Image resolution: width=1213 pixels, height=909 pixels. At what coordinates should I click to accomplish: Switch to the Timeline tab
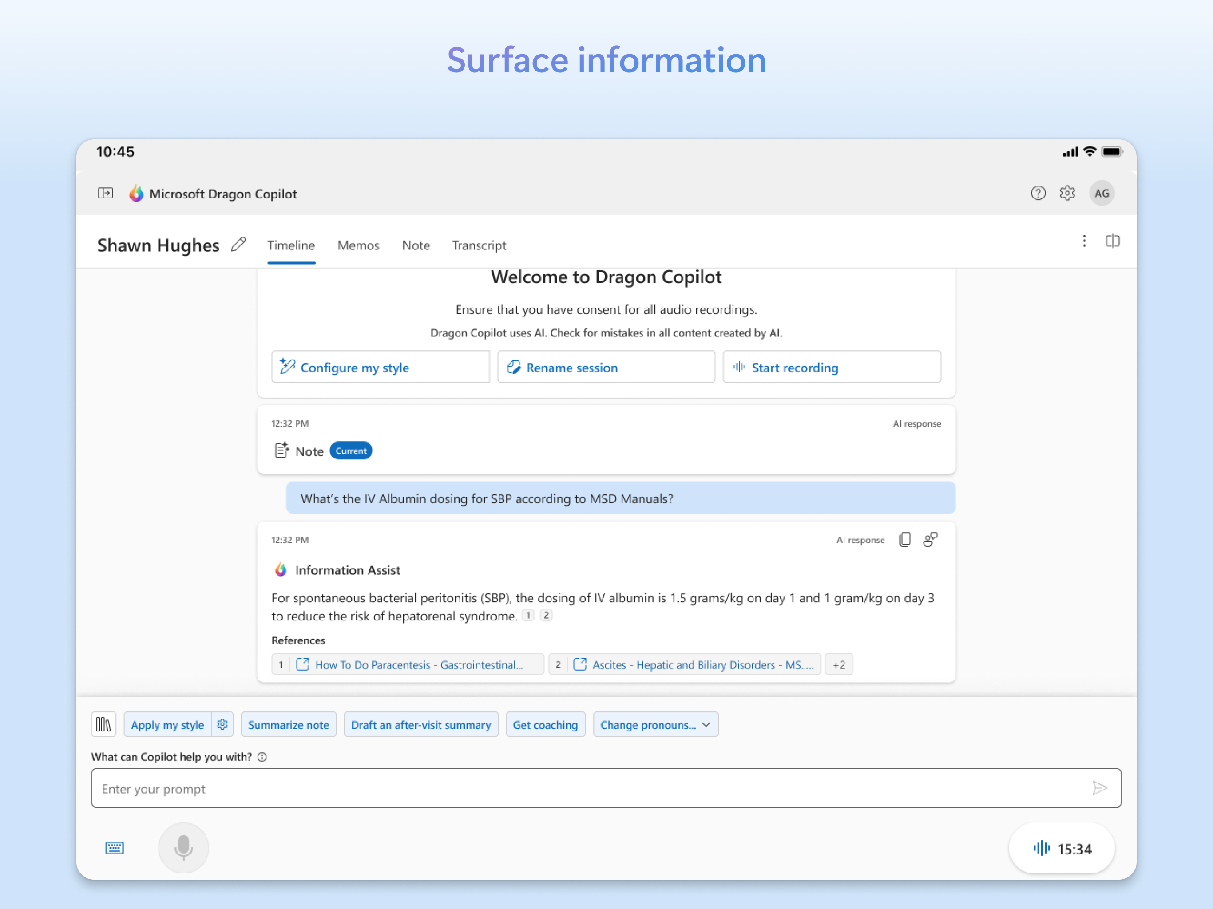(x=291, y=245)
